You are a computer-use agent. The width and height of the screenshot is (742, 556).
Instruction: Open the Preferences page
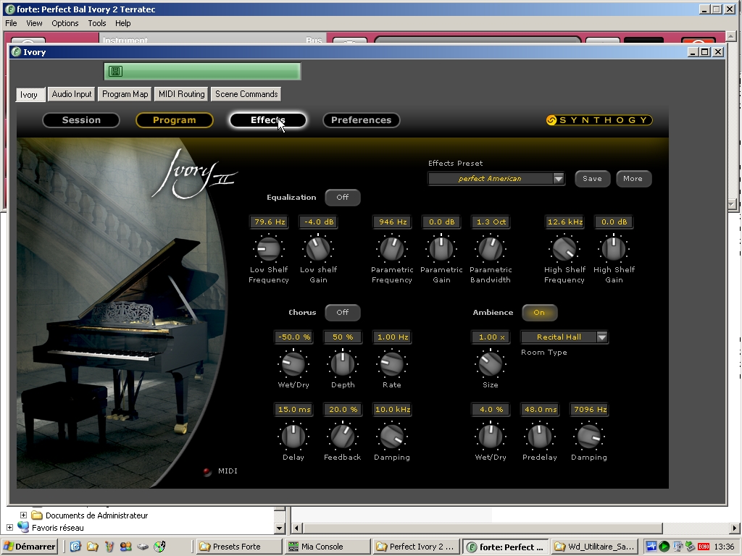(361, 120)
